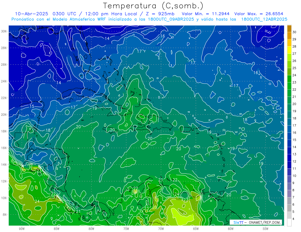Click the colorbar value "6"
This screenshot has width=301, height=232.
pos(293,204)
